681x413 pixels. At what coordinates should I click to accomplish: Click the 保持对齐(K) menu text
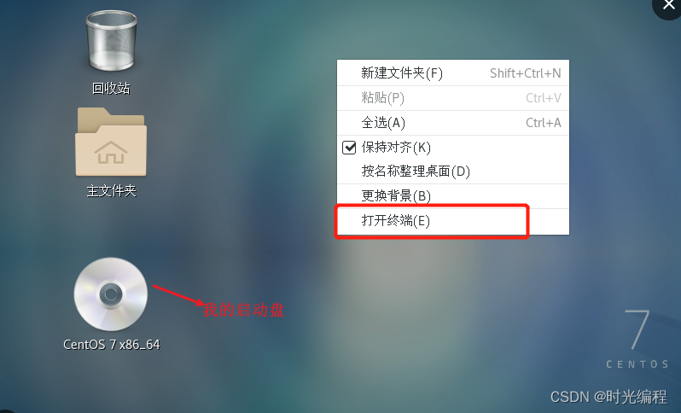[x=396, y=148]
